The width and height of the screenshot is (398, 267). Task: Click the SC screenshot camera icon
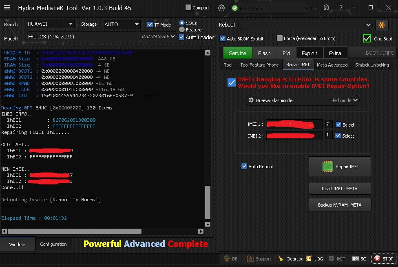click(x=355, y=258)
